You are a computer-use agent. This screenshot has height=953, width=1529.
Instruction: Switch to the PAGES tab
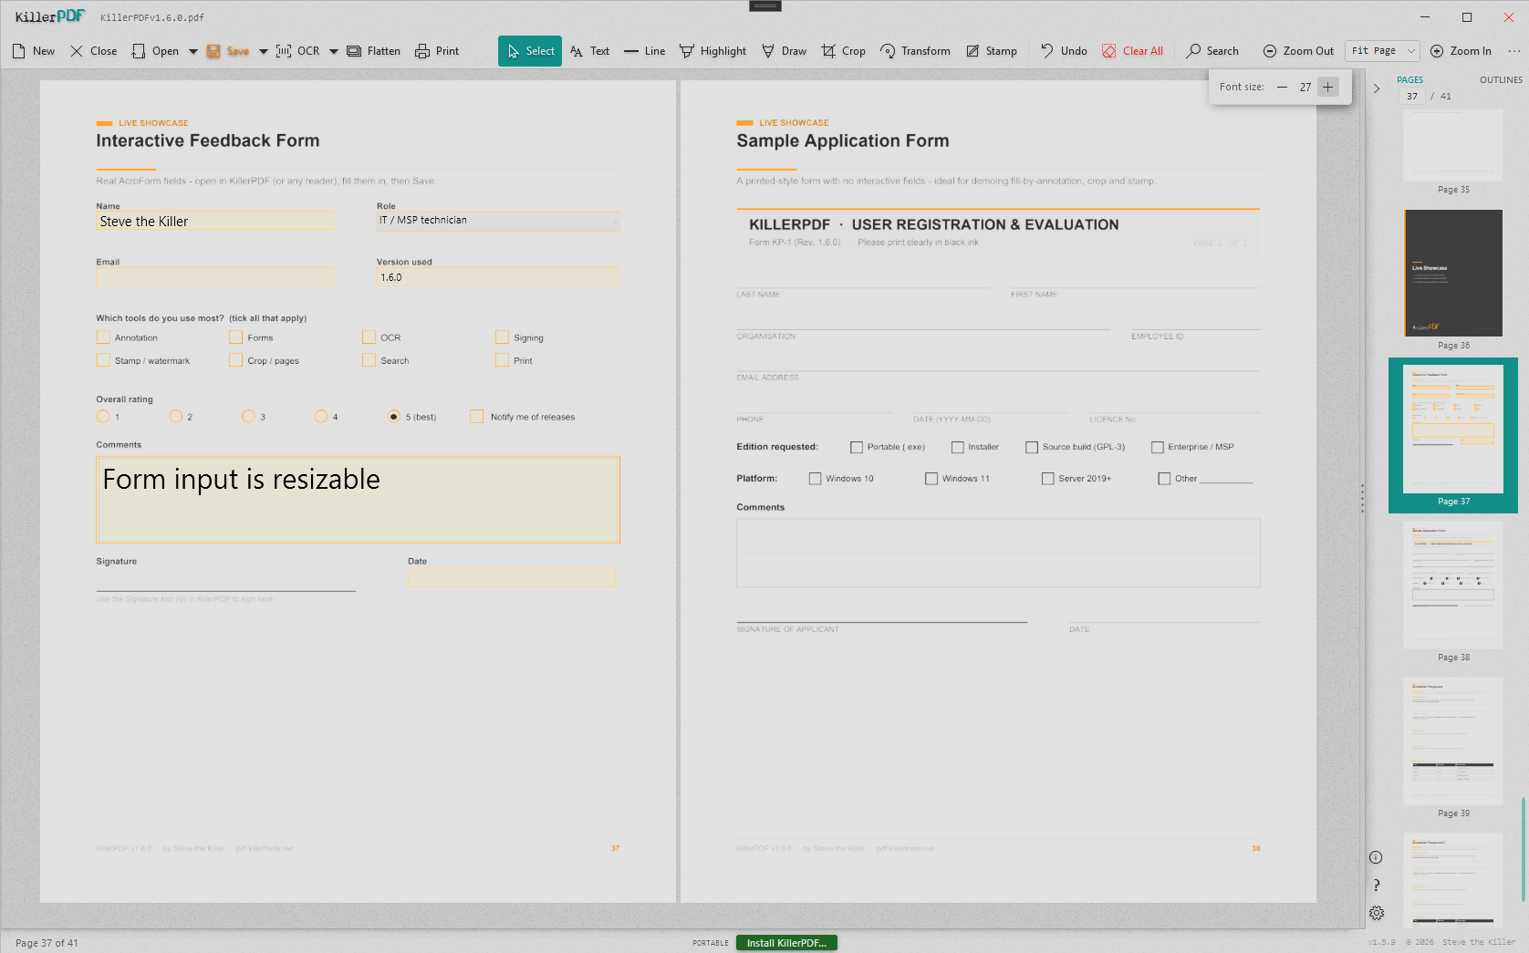(1409, 80)
